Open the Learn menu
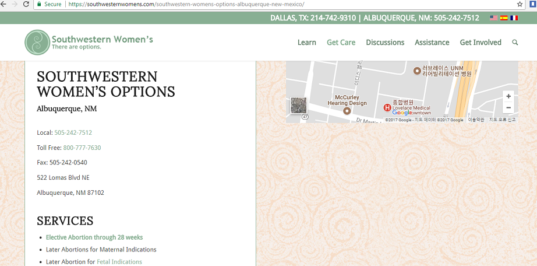This screenshot has height=266, width=537. 306,43
